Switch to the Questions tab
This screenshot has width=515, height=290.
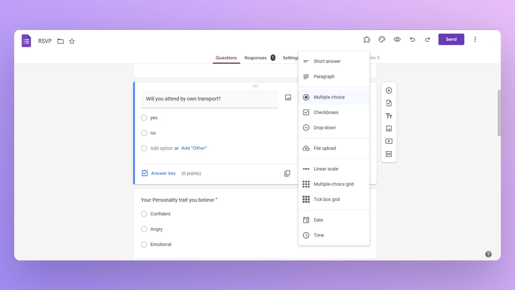226,58
